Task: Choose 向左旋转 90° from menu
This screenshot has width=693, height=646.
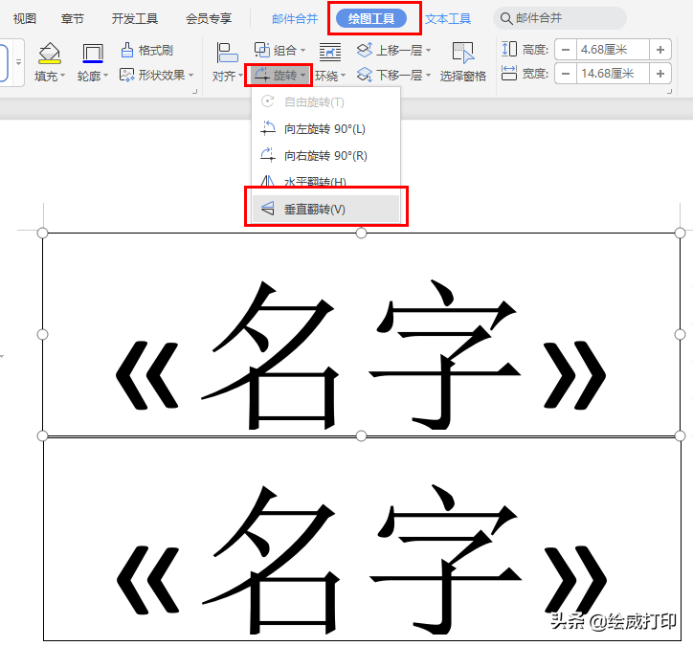Action: 325,129
